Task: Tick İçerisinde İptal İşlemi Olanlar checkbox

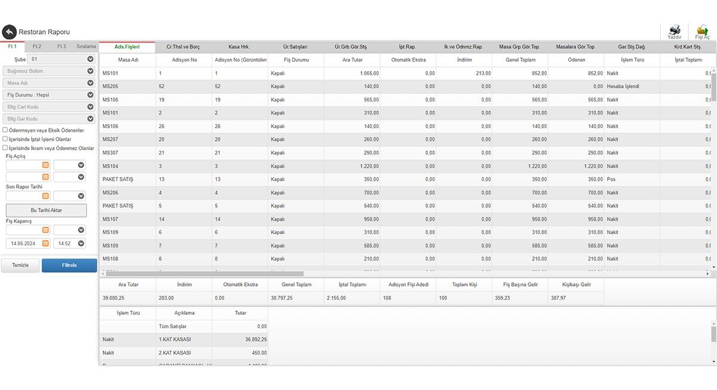Action: pos(5,139)
